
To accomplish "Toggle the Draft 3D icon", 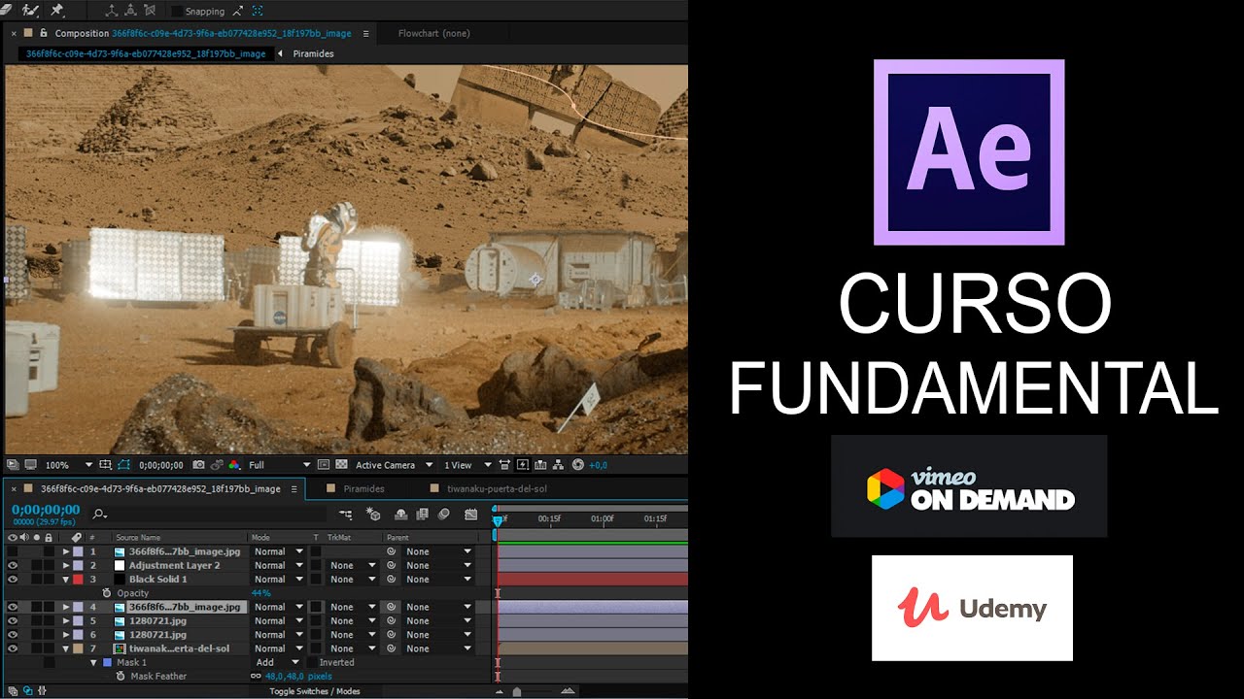I will pyautogui.click(x=374, y=515).
